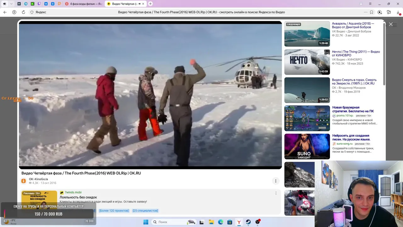This screenshot has height=227, width=403.
Task: Click the address bar page title
Action: [201, 12]
